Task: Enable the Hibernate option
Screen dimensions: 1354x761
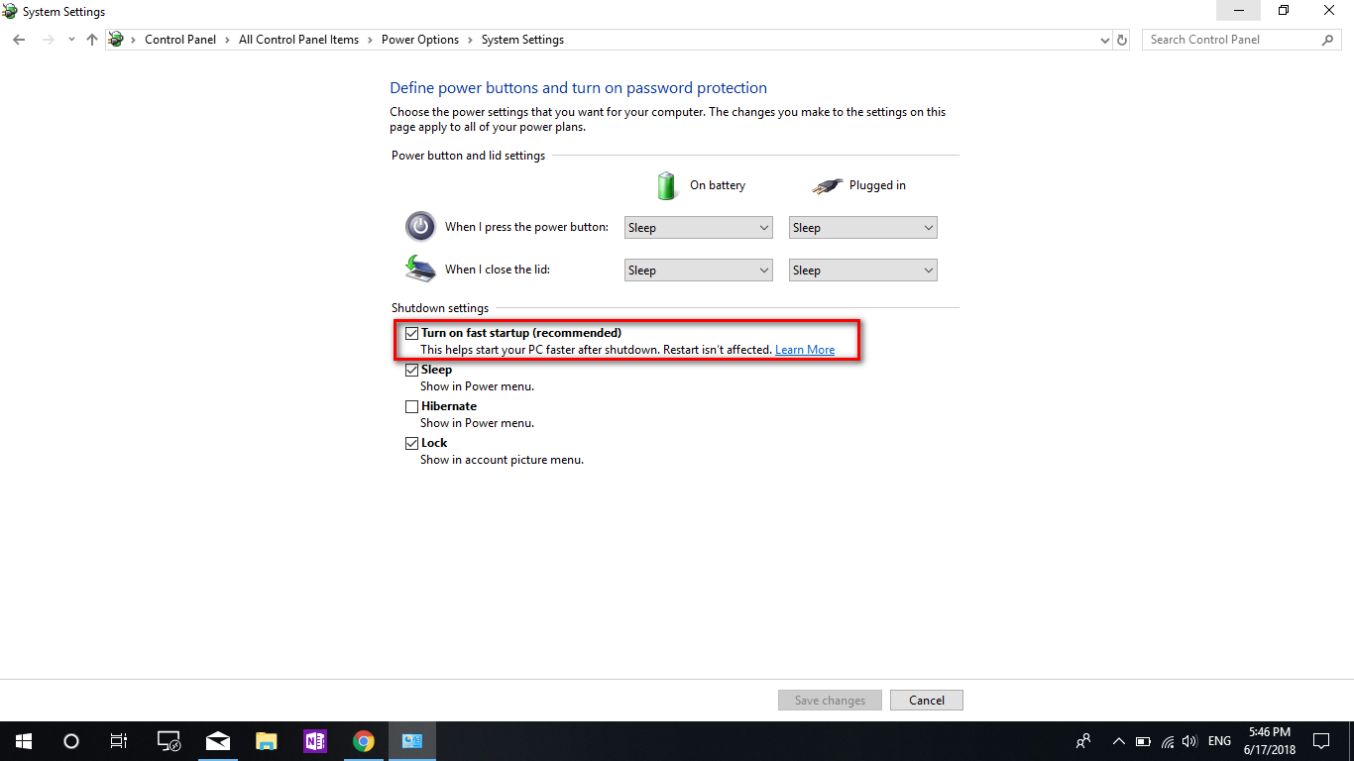Action: tap(411, 406)
